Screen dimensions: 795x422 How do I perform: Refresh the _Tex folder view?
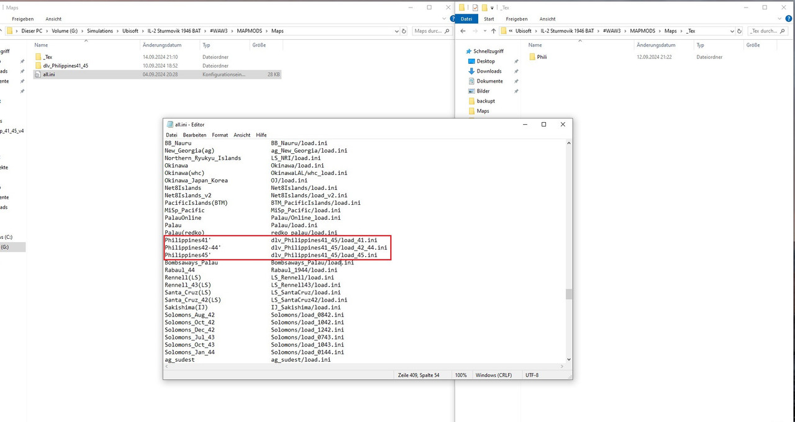(740, 30)
